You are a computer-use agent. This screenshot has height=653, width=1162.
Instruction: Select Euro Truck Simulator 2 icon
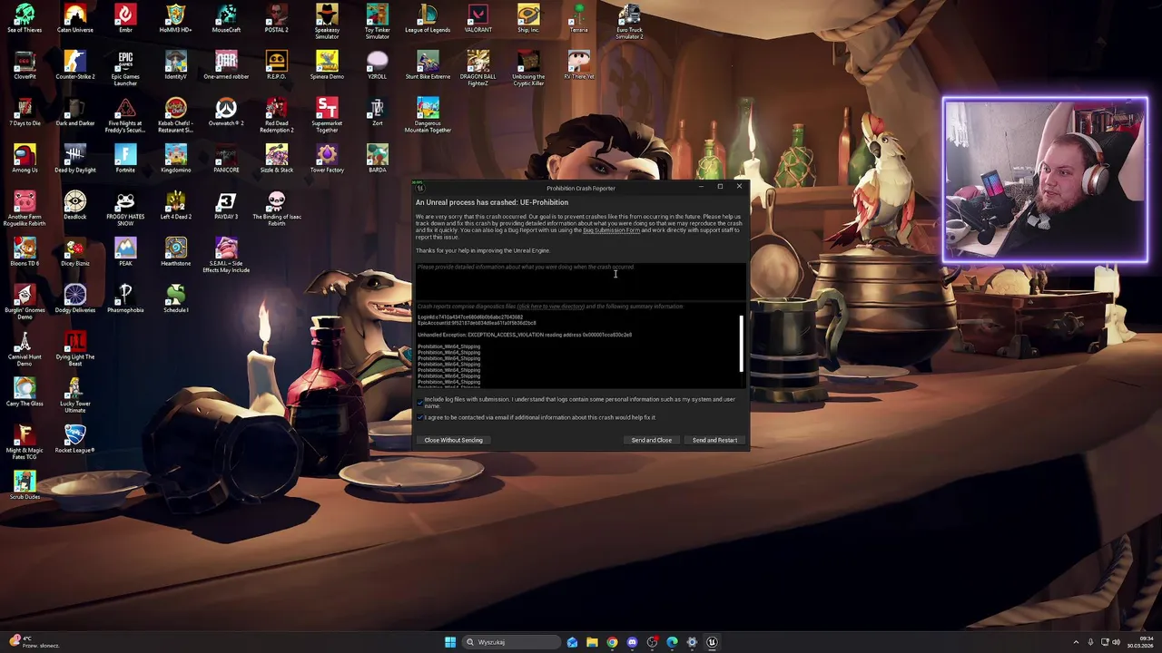tap(629, 22)
